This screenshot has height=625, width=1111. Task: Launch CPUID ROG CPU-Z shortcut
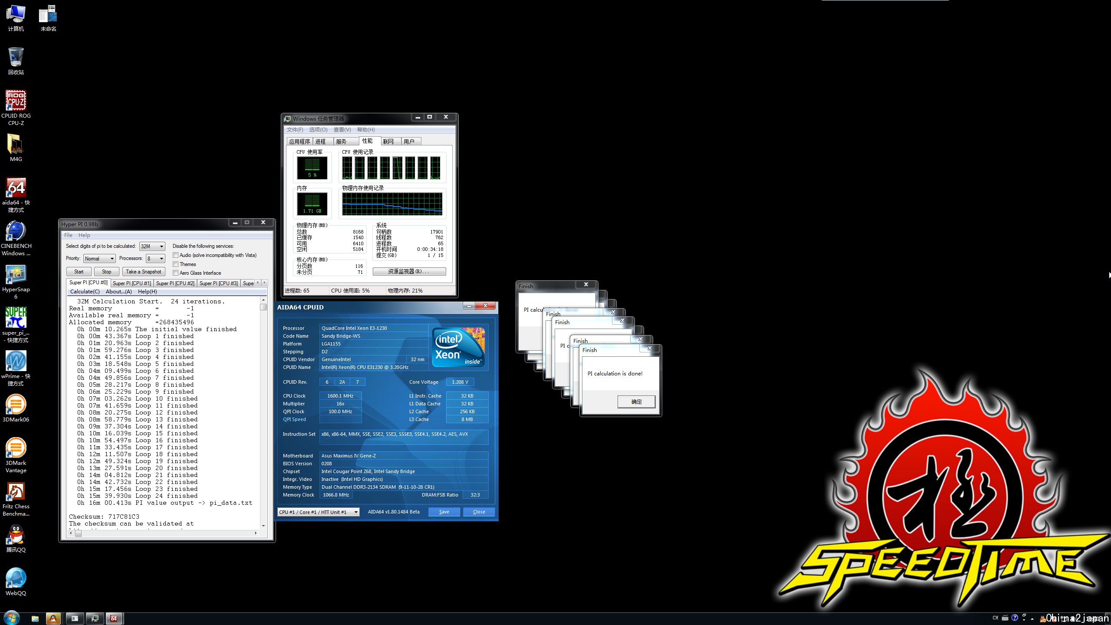click(16, 108)
